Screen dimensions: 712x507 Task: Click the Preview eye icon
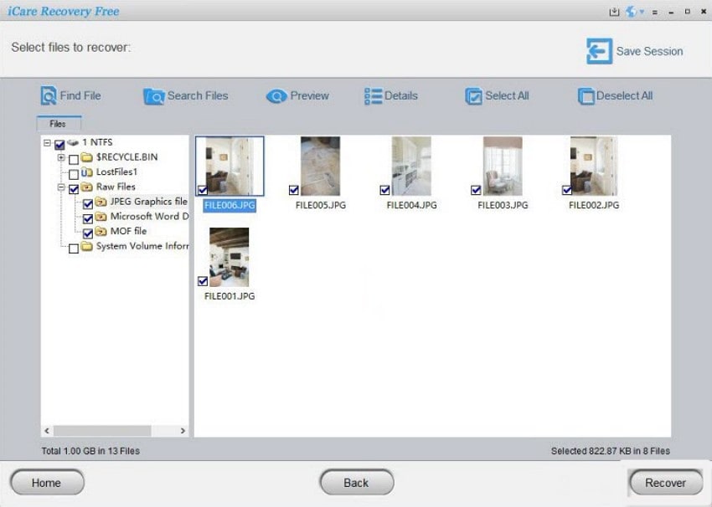click(x=276, y=96)
